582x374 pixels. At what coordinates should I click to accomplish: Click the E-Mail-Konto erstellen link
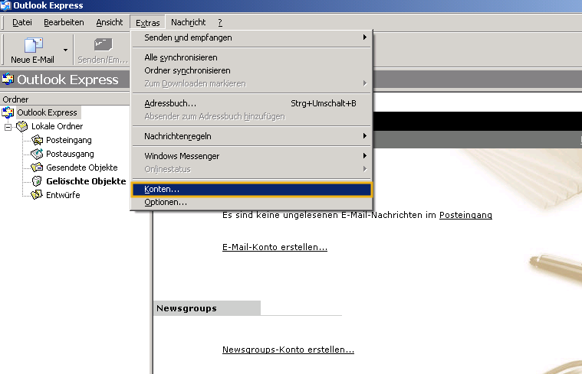[275, 248]
